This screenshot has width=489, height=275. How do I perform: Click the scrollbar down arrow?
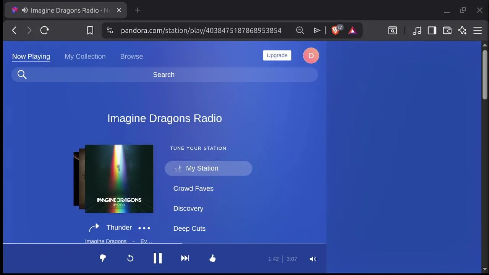pos(485,270)
